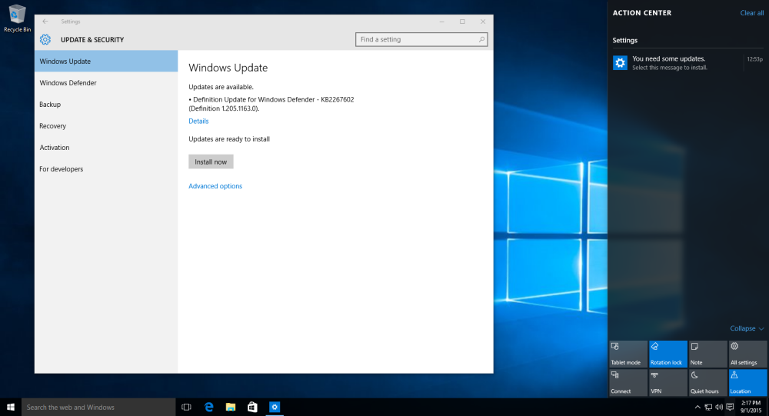Open the Windows Start button
Image resolution: width=769 pixels, height=416 pixels.
(11, 408)
